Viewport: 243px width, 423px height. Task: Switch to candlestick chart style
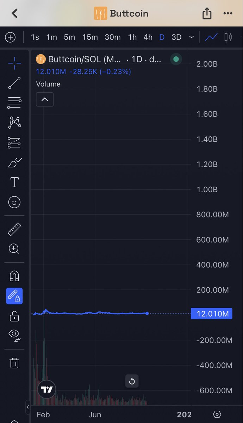(x=228, y=37)
